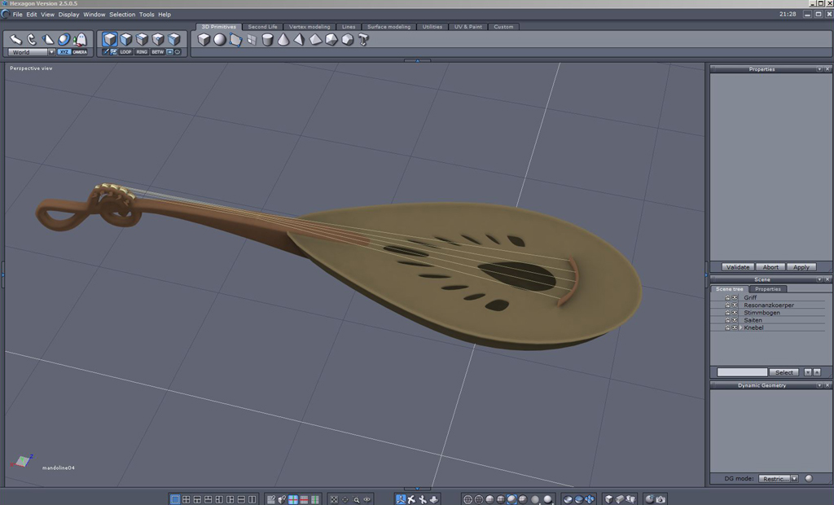Toggle the lock on Griff
The width and height of the screenshot is (834, 505).
click(727, 297)
